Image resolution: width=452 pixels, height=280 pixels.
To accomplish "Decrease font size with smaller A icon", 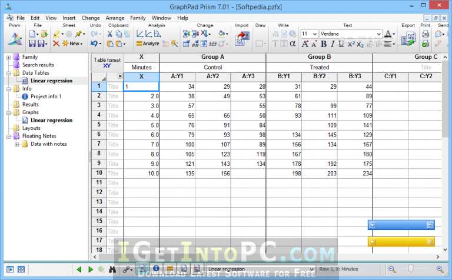I will (314, 44).
